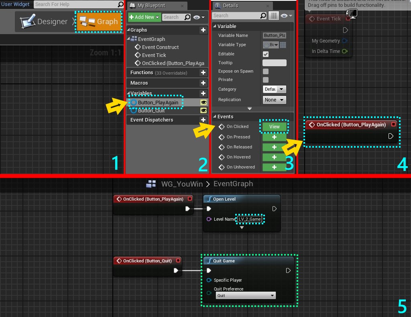This screenshot has width=411, height=317.
Task: Click the Details search magnifier icon
Action: 263,16
